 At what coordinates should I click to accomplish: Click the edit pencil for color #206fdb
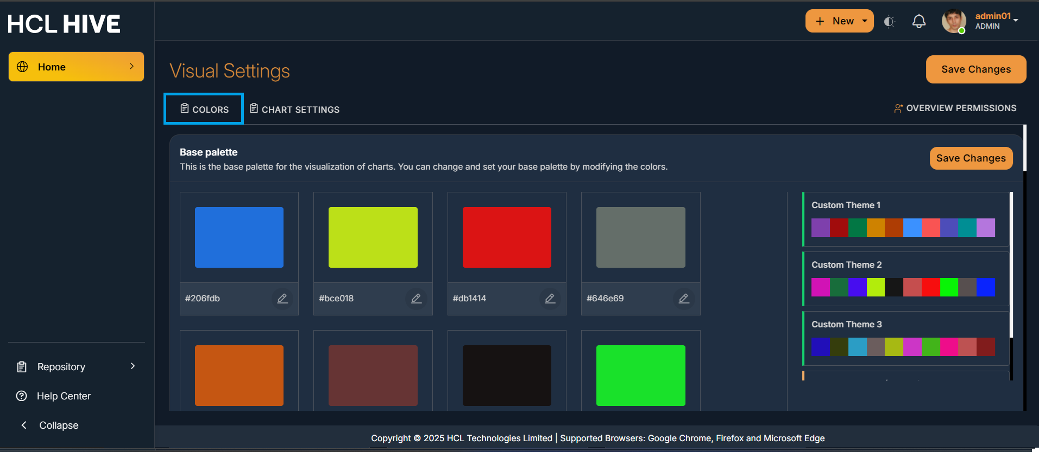click(282, 299)
